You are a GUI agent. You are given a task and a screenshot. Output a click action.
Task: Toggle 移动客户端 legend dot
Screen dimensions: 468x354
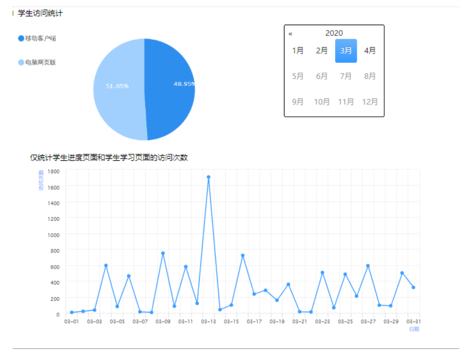tap(21, 38)
